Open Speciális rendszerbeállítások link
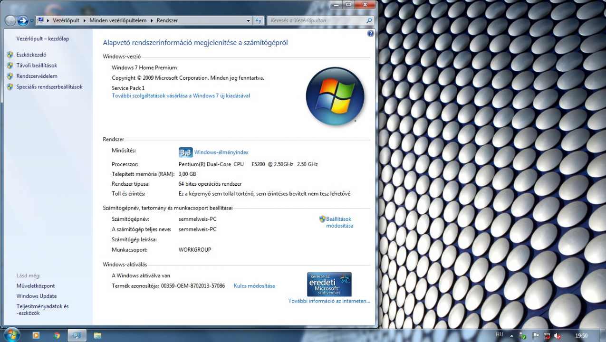 49,87
